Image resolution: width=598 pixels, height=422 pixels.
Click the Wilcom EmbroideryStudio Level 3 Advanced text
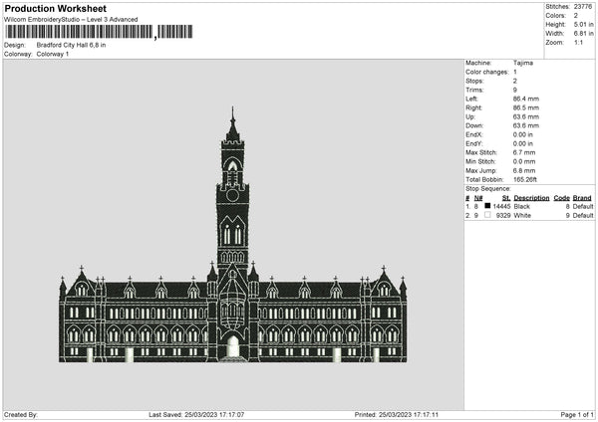[x=71, y=20]
